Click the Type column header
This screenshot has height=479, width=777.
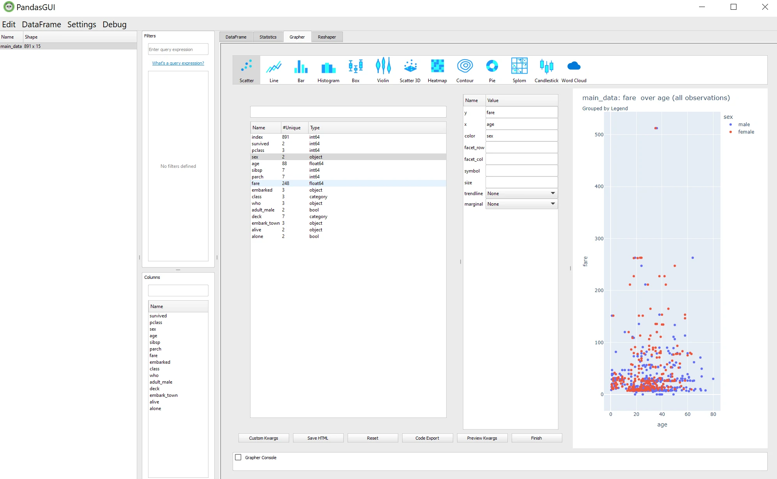coord(377,128)
